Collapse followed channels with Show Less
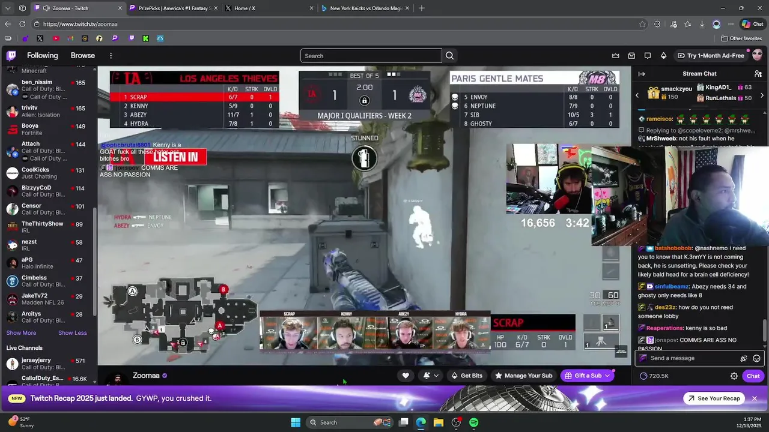 coord(72,333)
